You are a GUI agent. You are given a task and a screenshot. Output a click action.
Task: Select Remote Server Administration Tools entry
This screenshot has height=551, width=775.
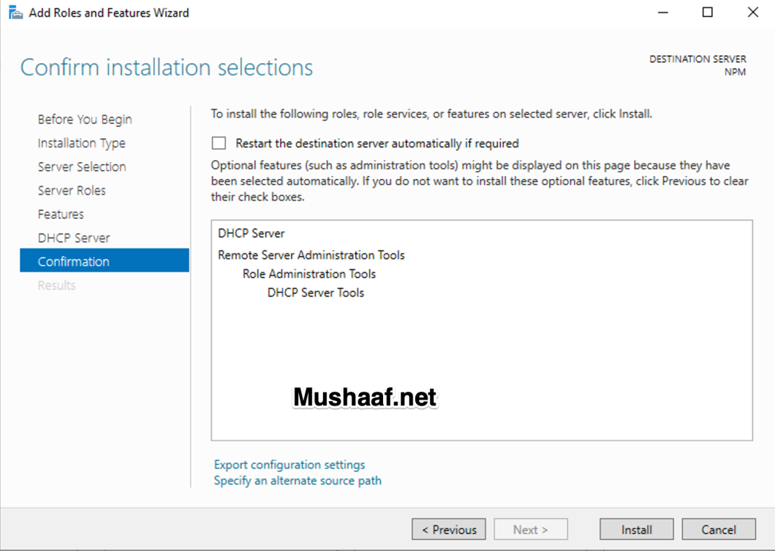pyautogui.click(x=311, y=254)
